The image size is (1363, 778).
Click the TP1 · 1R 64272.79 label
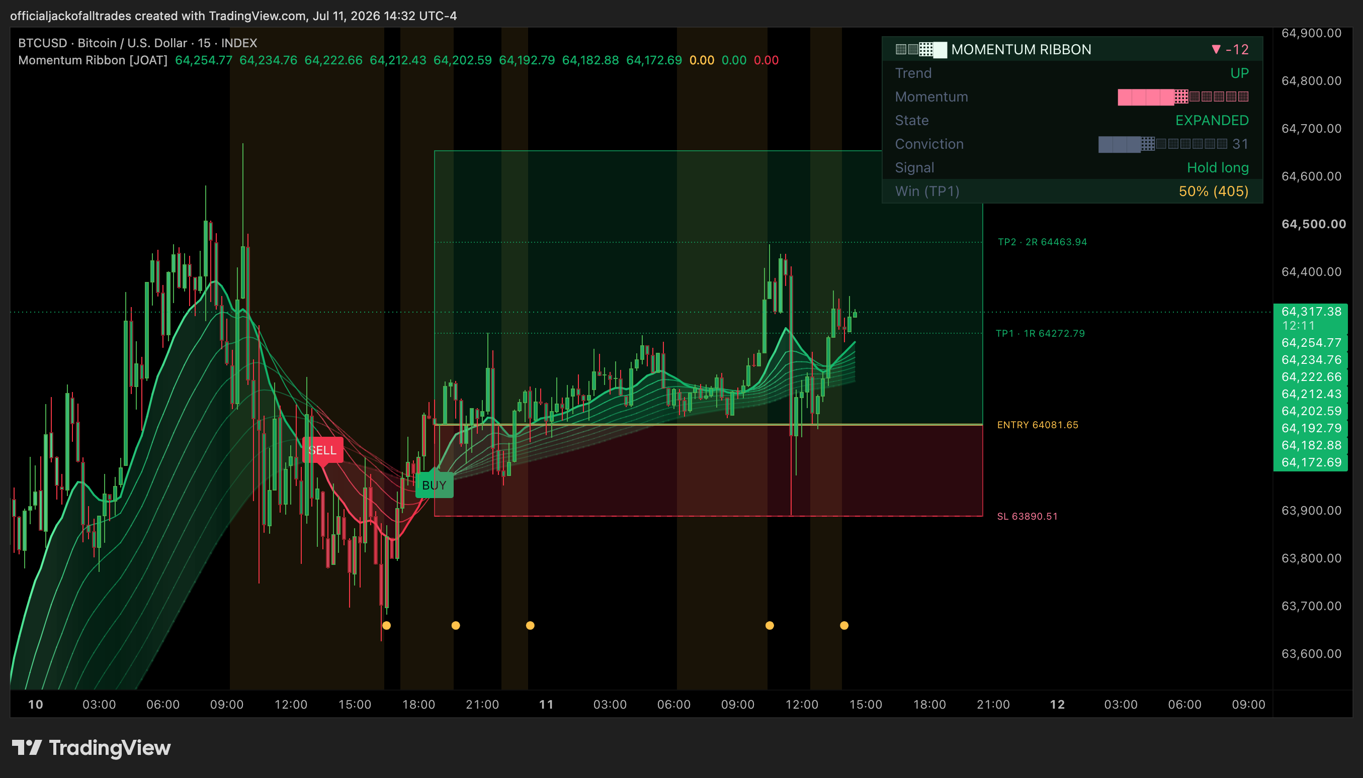pos(1040,333)
